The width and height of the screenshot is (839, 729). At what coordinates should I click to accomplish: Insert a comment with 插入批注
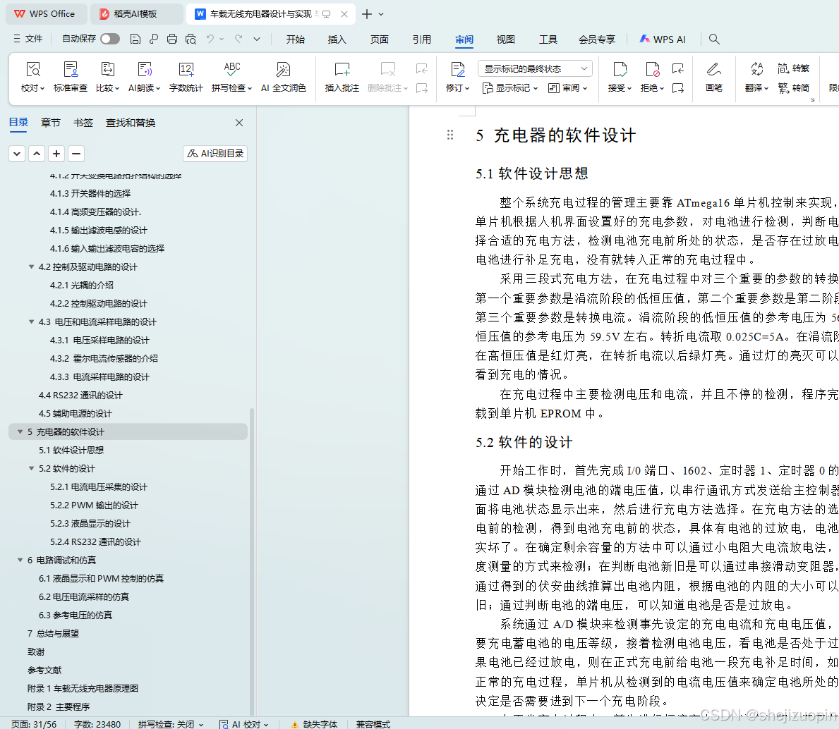click(342, 78)
